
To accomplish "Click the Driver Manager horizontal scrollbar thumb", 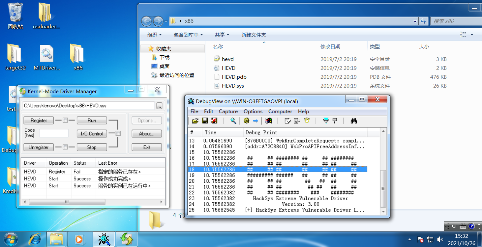I will (67, 202).
